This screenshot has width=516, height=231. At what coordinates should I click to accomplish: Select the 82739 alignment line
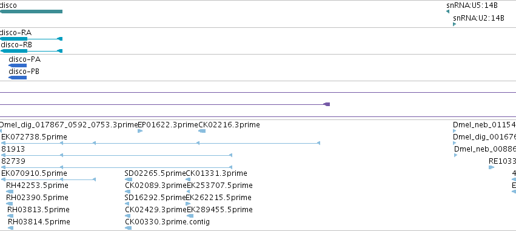[x=117, y=167]
